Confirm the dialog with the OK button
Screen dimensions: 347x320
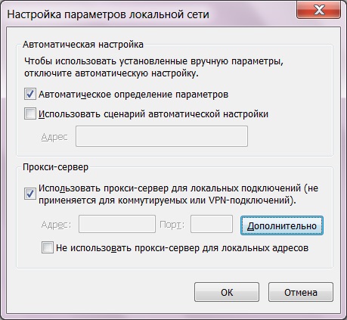[227, 292]
